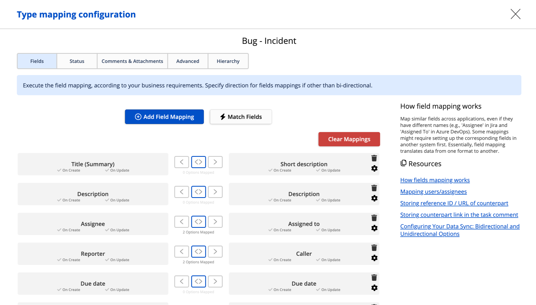Open the Comments & Attachments tab
The height and width of the screenshot is (305, 536).
[x=132, y=61]
